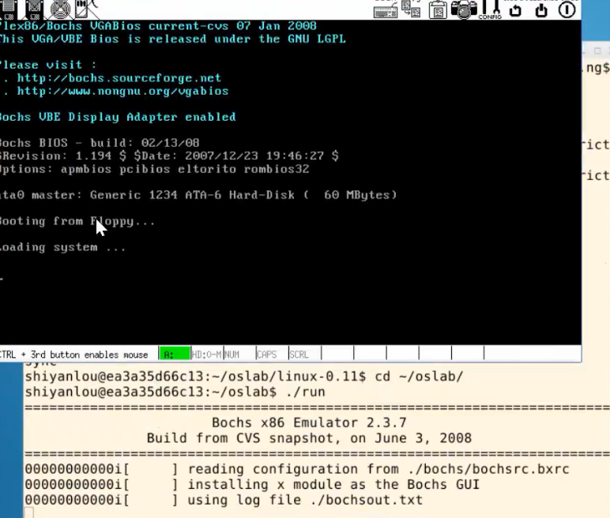Click 'This VGA/VBE Bios is released' line
The height and width of the screenshot is (518, 610).
[x=173, y=39]
